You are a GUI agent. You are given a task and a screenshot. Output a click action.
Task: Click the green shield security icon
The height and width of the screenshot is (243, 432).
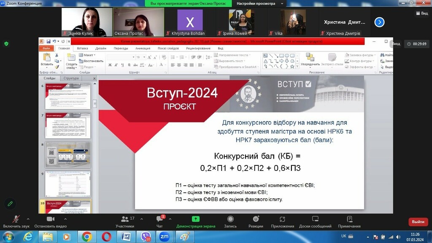coord(6,43)
